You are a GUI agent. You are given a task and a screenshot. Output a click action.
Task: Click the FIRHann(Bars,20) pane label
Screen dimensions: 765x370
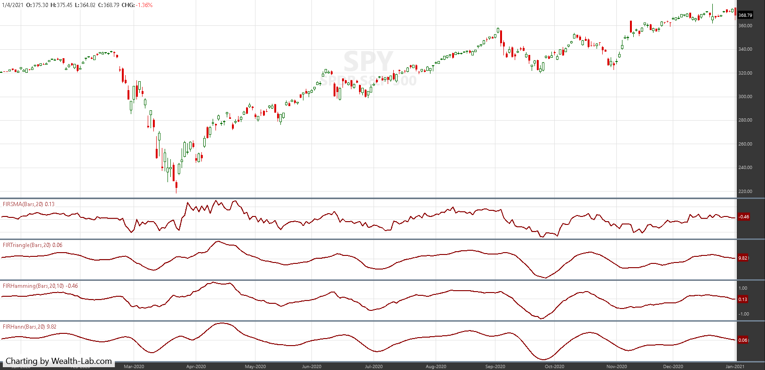(x=30, y=327)
